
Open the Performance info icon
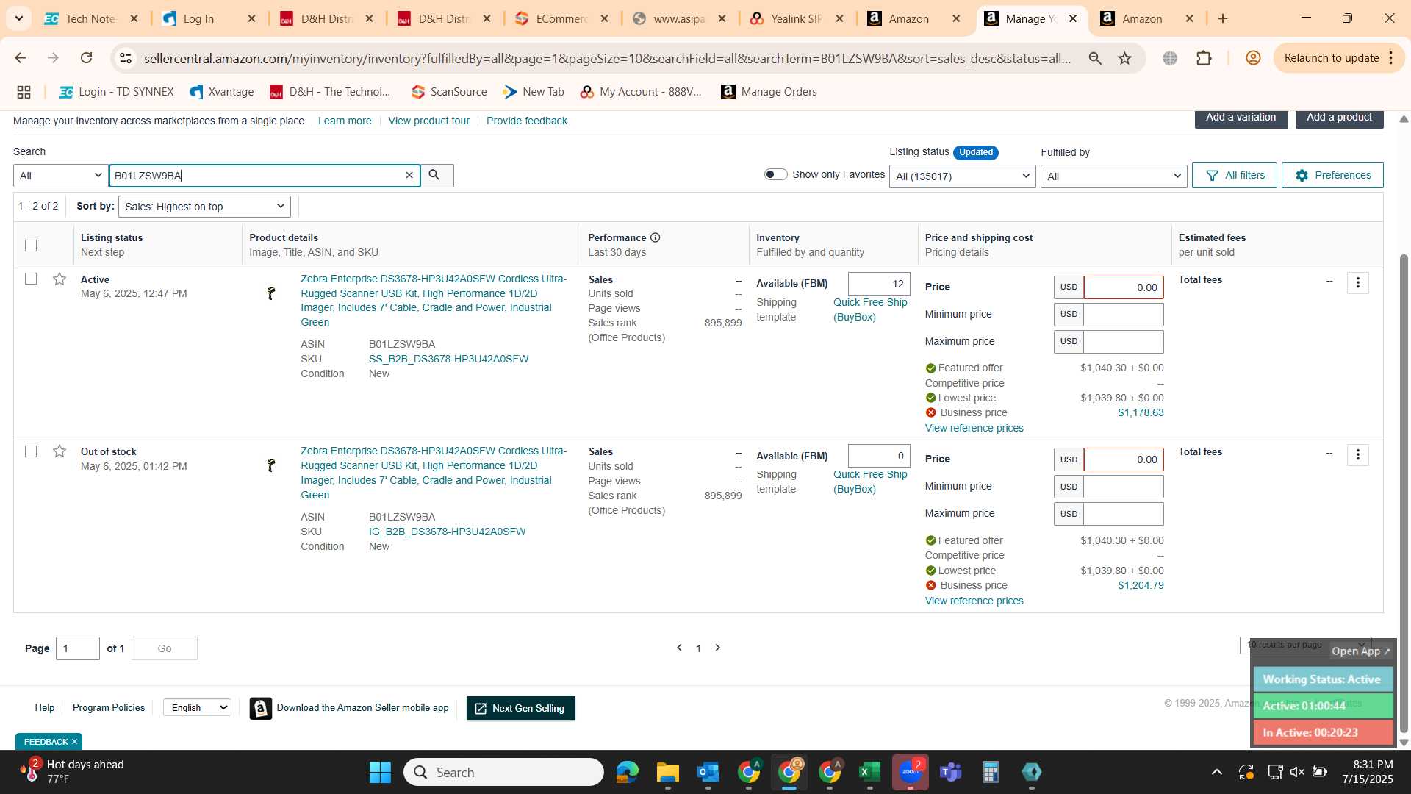[655, 237]
